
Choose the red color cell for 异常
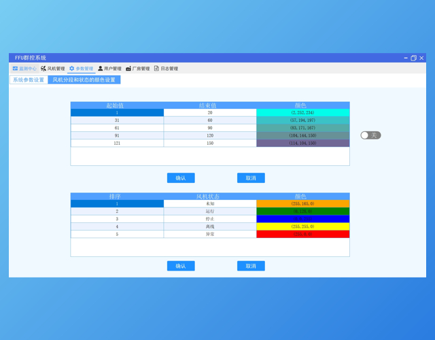coord(302,234)
